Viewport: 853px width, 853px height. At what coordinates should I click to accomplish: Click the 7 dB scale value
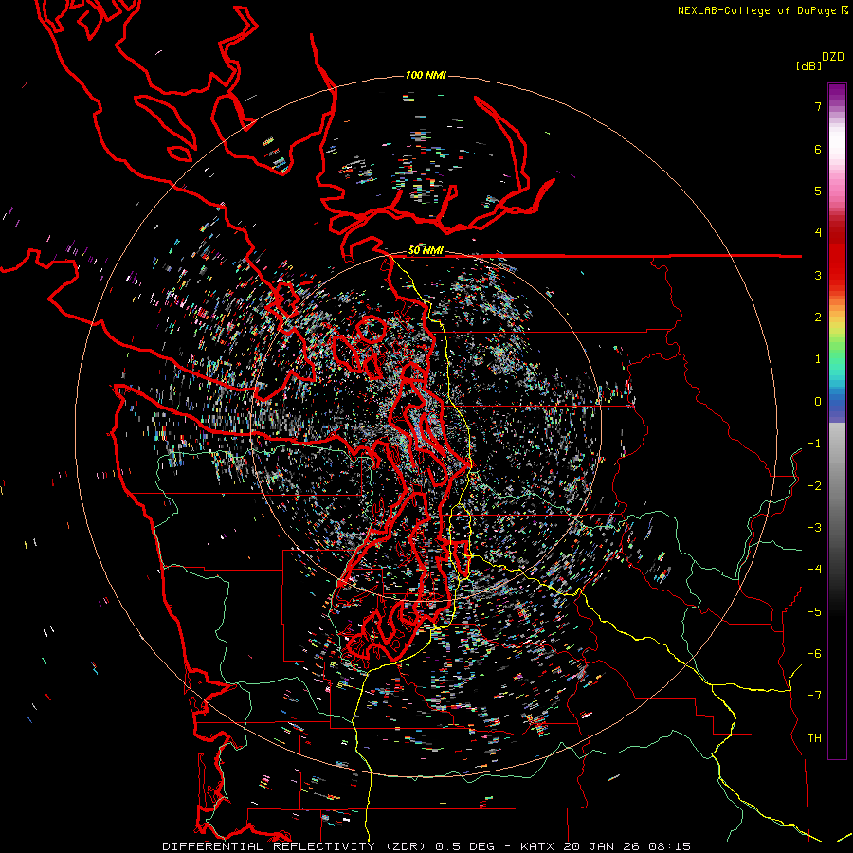(x=818, y=106)
